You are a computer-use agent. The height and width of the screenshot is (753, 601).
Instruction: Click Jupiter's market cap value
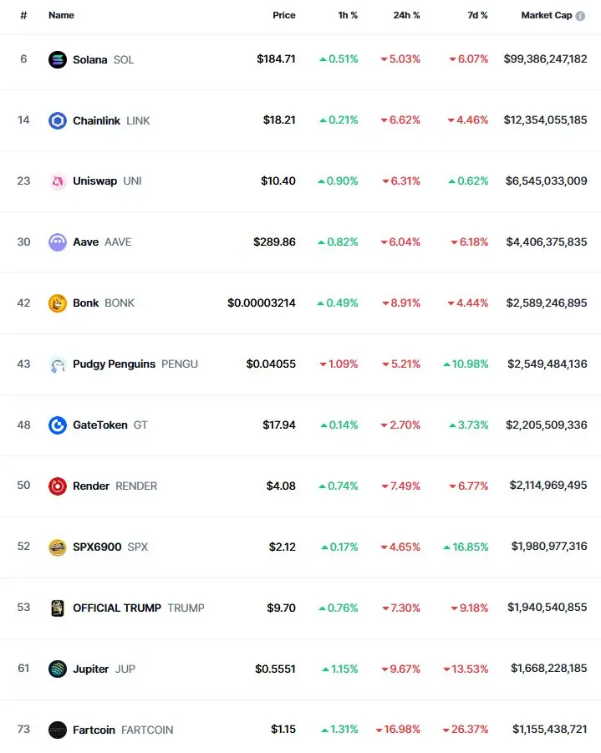click(548, 669)
